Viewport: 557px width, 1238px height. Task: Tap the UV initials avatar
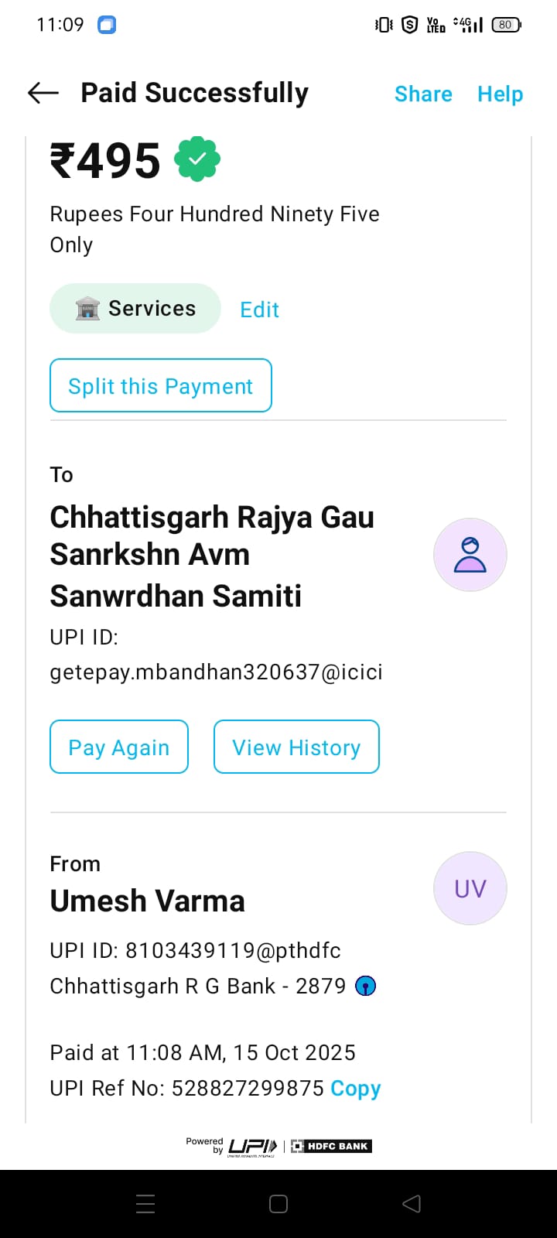(x=470, y=888)
